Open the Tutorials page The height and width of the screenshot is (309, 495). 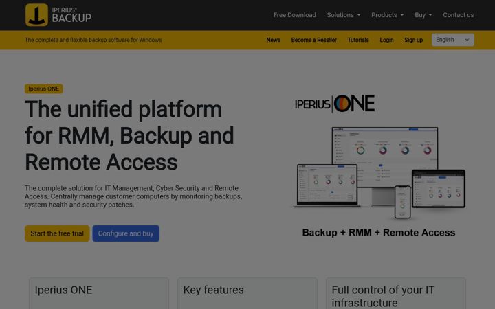click(x=358, y=40)
